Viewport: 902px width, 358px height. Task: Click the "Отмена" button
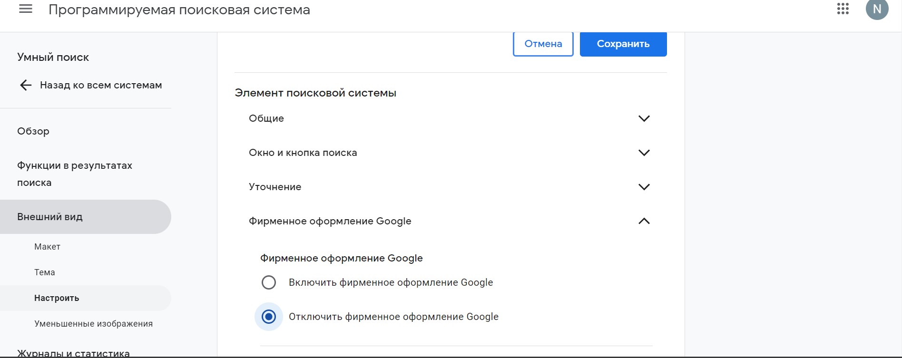[x=543, y=44]
